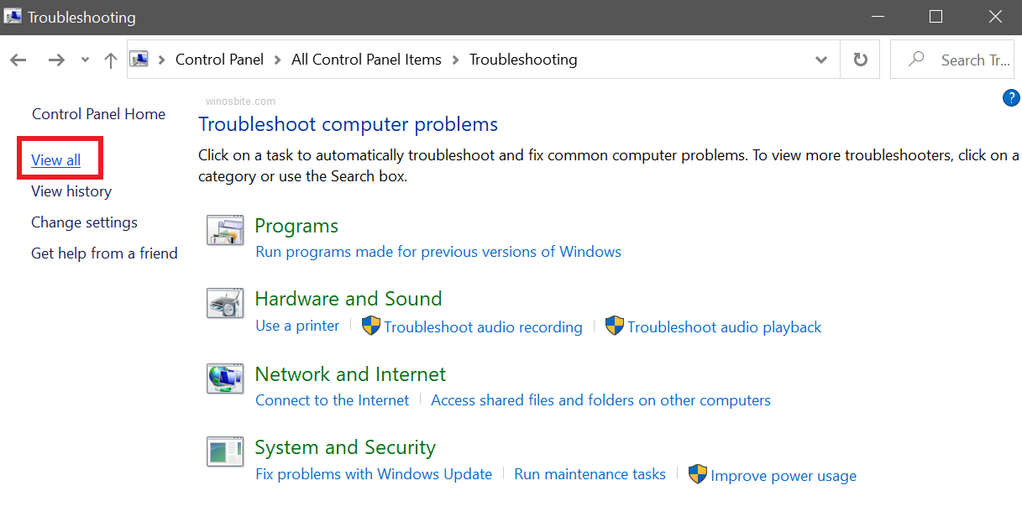Open the recent locations dropdown arrow

(85, 60)
